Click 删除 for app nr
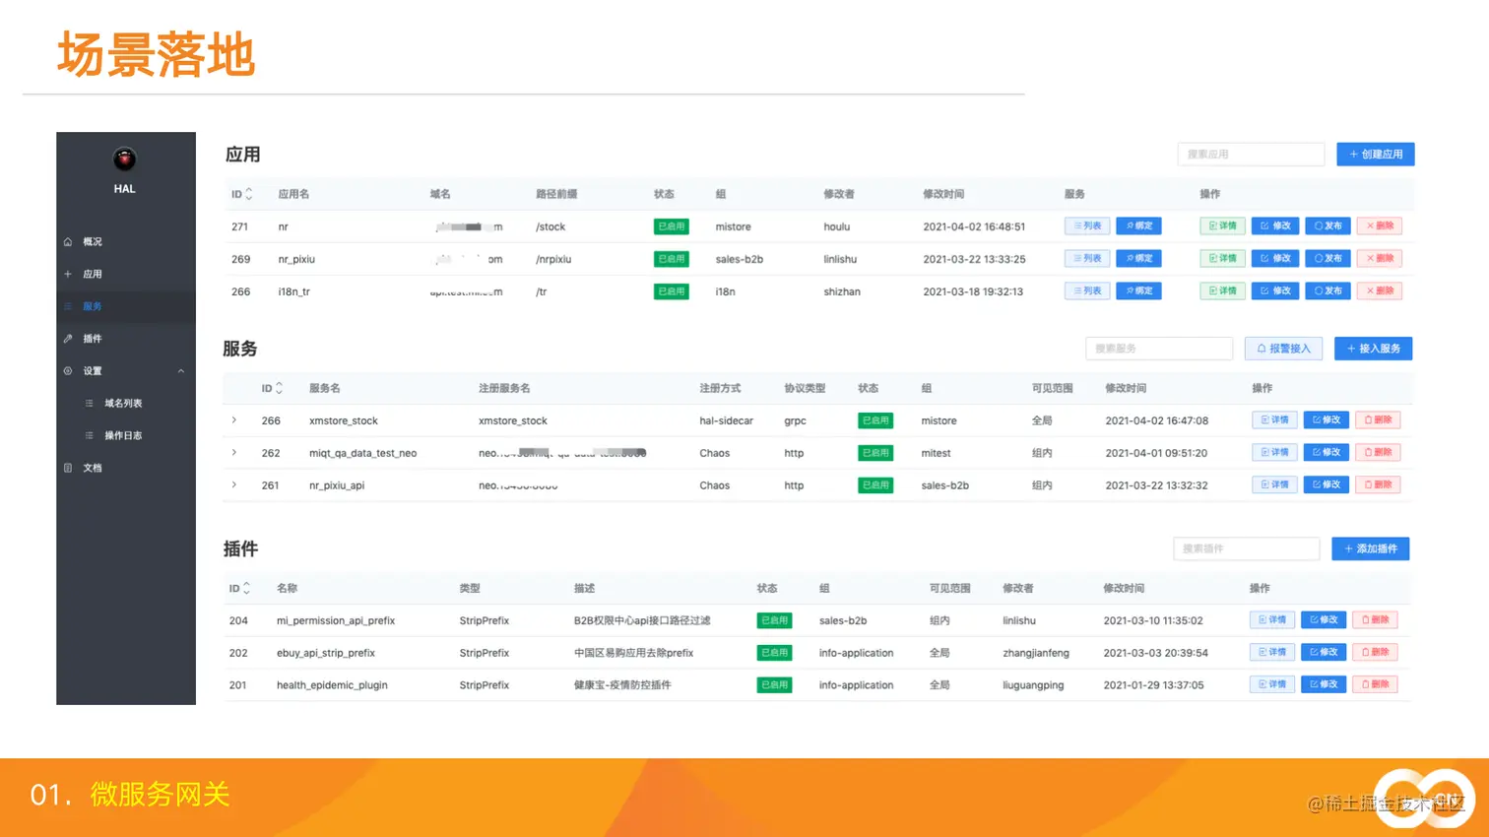The width and height of the screenshot is (1489, 837). (1380, 225)
